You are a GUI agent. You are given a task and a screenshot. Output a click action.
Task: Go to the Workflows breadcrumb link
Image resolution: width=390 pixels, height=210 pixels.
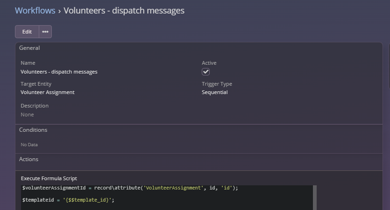35,10
